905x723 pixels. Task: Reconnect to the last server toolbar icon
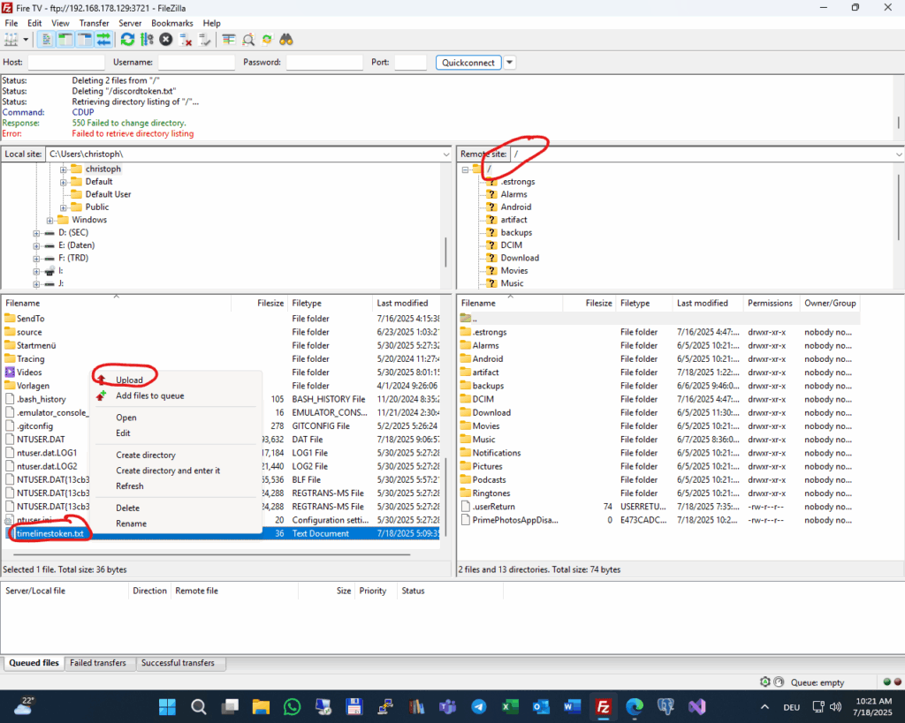tap(205, 40)
